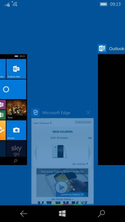Image resolution: width=125 pixels, height=222 pixels.
Task: Tap the HTC 10 phone gallery image
Action: 59,151
